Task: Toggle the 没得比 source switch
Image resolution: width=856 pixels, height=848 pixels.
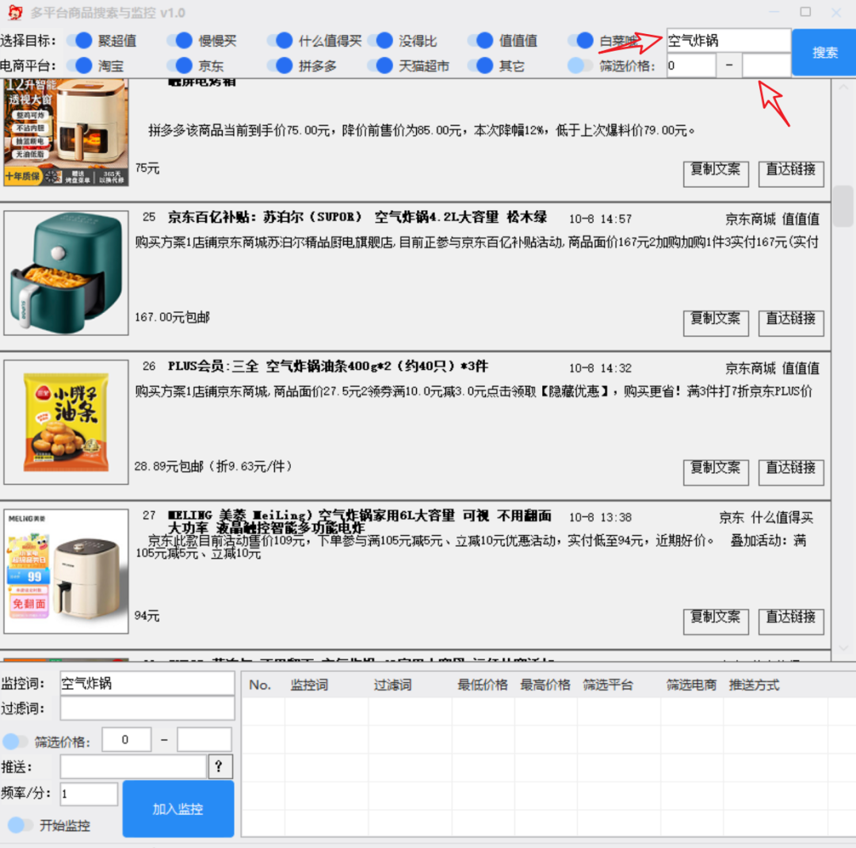Action: [381, 40]
